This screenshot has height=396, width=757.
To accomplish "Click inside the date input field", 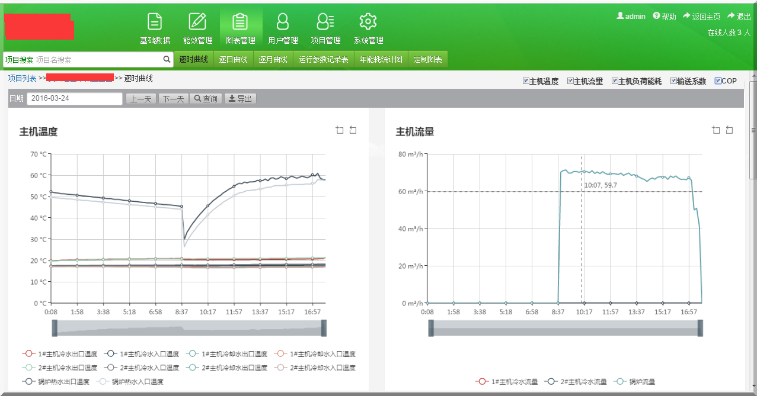I will pyautogui.click(x=74, y=98).
